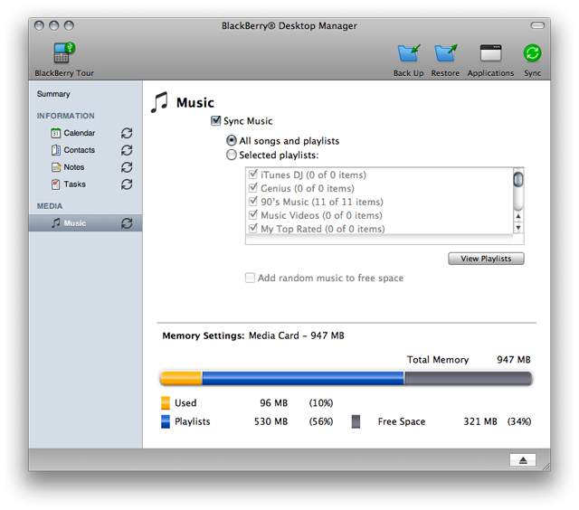Toggle iTunes DJ playlist checkbox

tap(253, 175)
